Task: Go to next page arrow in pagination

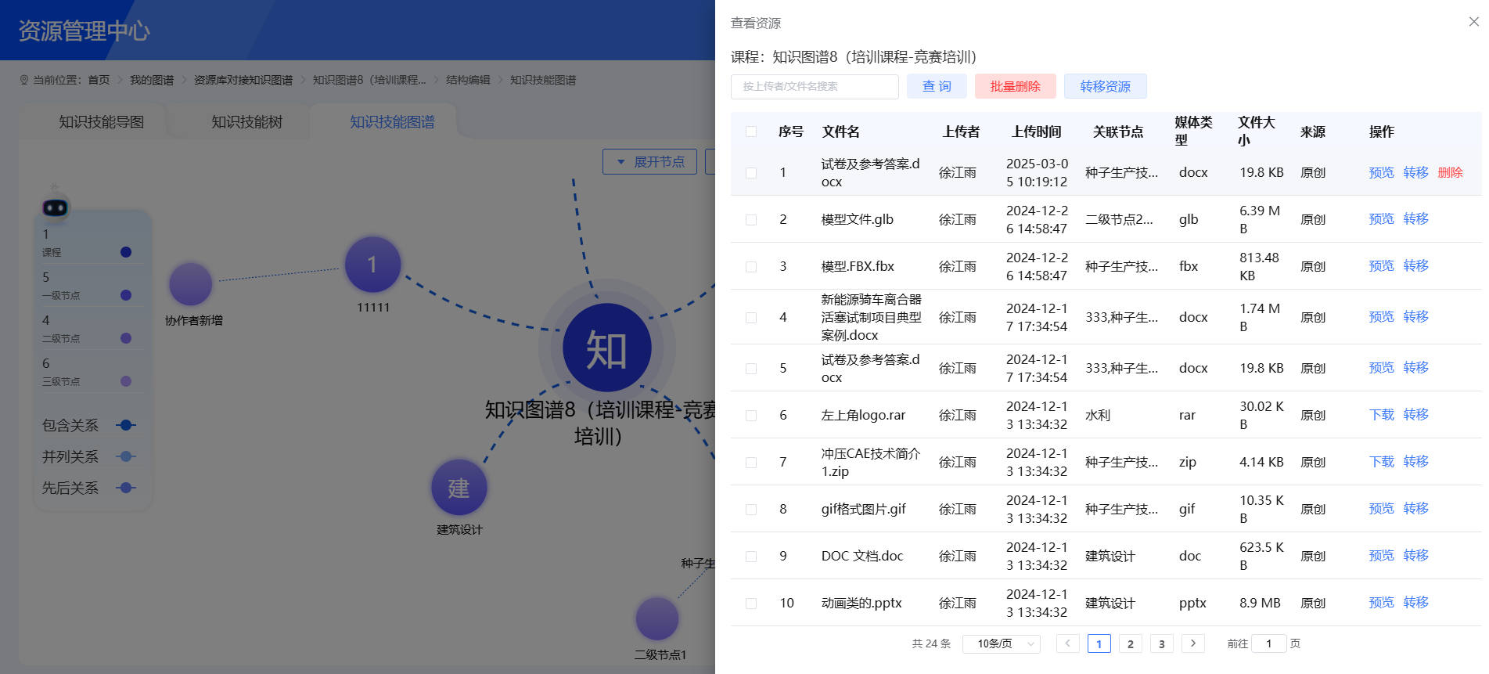Action: (x=1192, y=643)
